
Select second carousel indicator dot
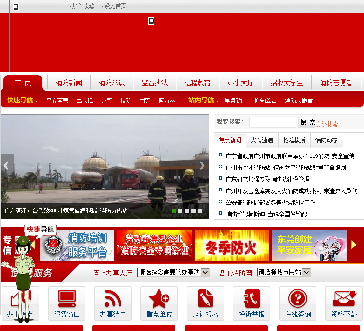(180, 211)
